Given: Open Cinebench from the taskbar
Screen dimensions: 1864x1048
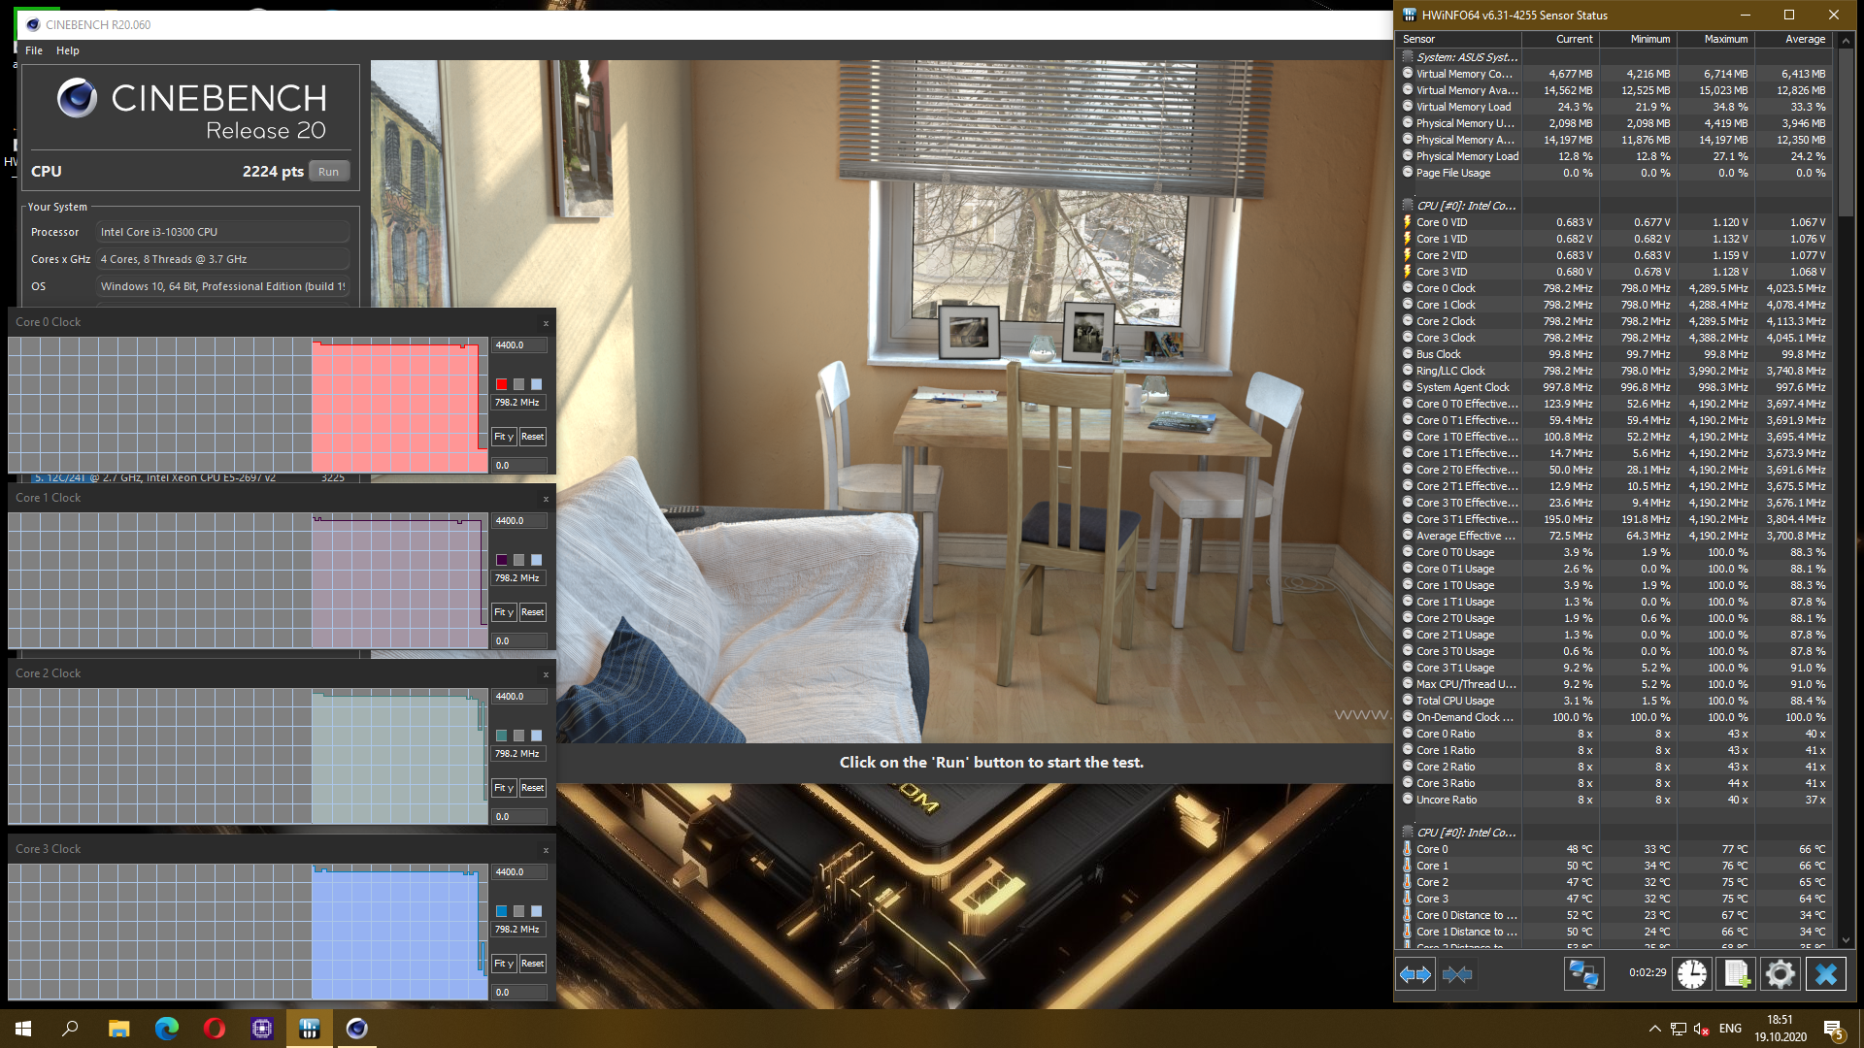Looking at the screenshot, I should pyautogui.click(x=357, y=1029).
